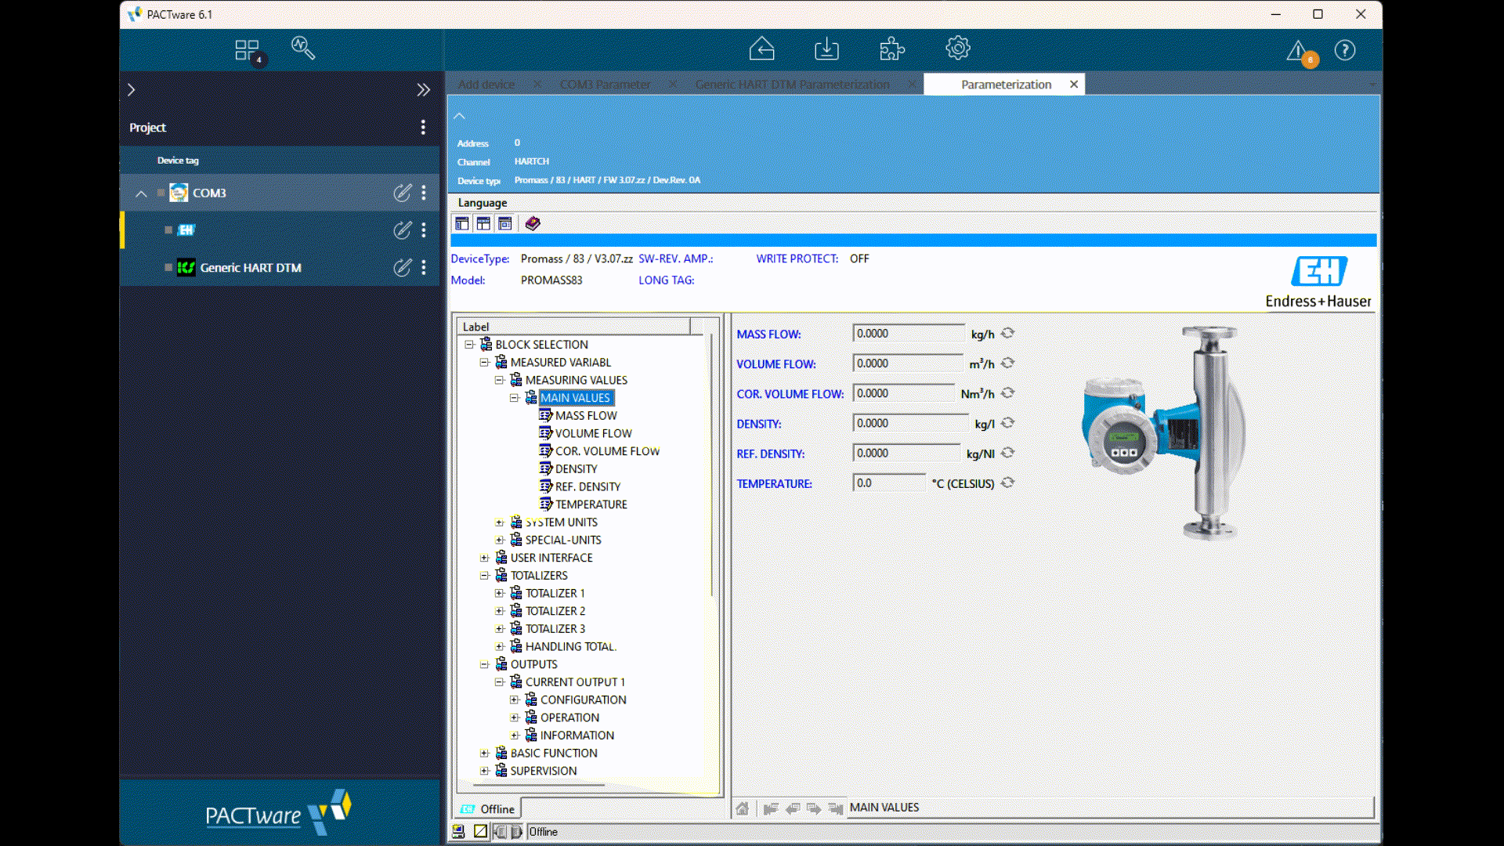Open the add-ins puzzle icon
The image size is (1504, 846).
click(892, 49)
